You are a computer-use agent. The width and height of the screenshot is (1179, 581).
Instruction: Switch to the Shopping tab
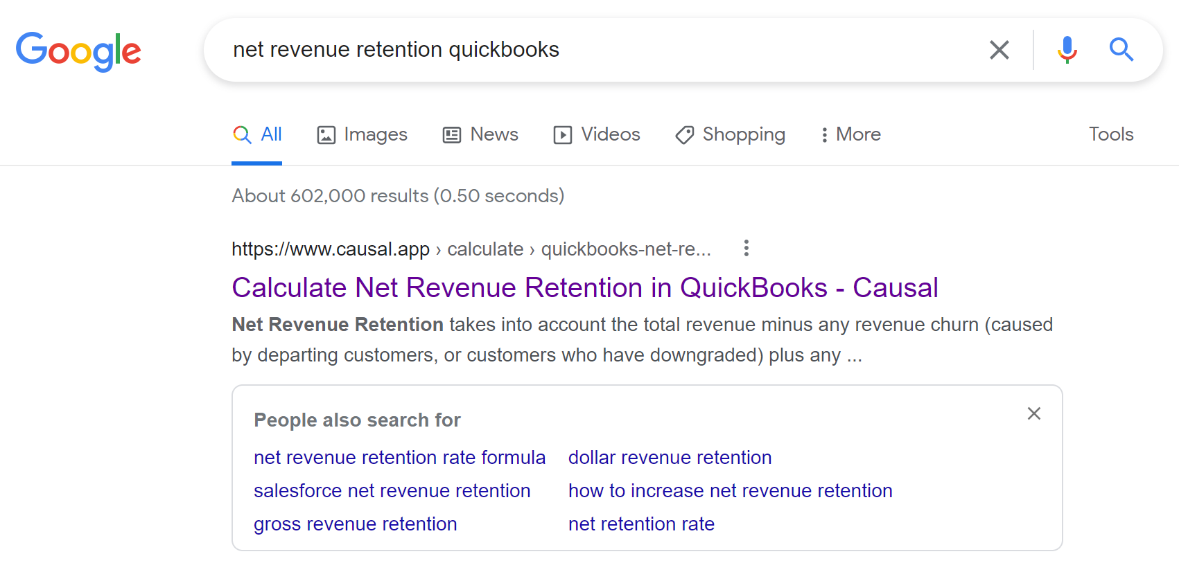[730, 134]
